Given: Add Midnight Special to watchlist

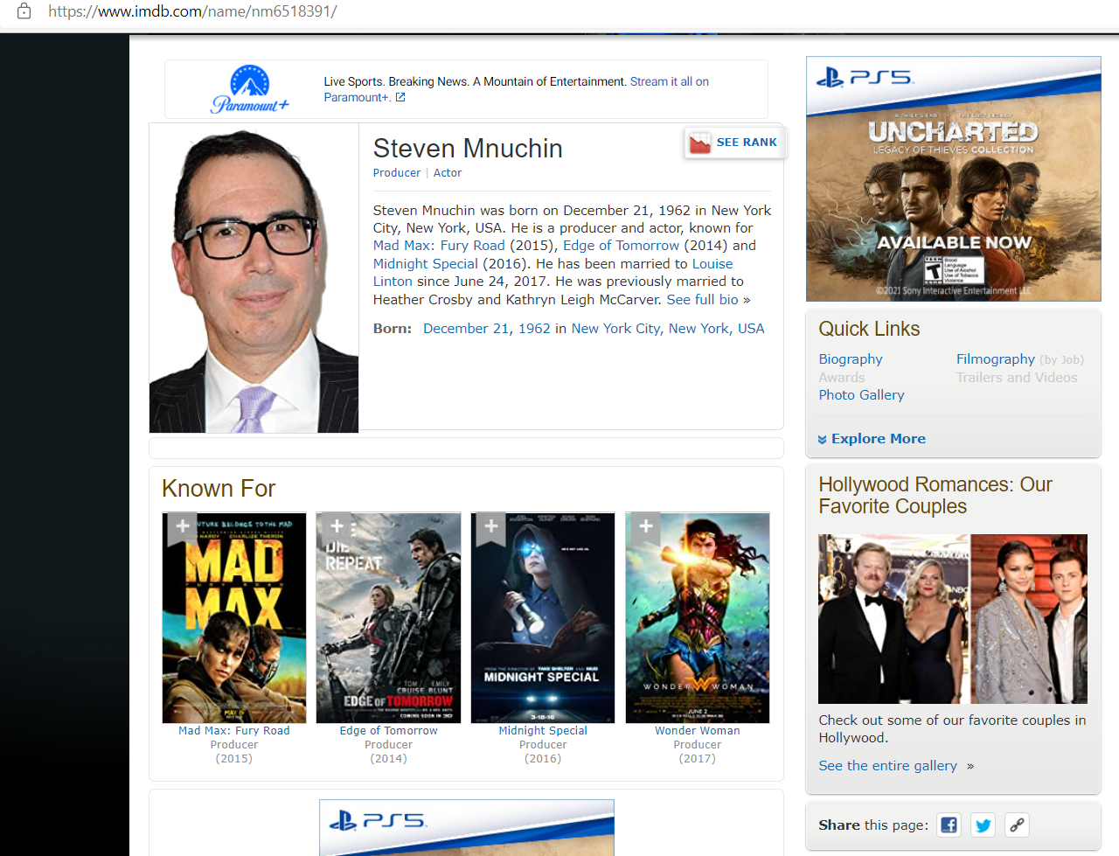Looking at the screenshot, I should [491, 527].
